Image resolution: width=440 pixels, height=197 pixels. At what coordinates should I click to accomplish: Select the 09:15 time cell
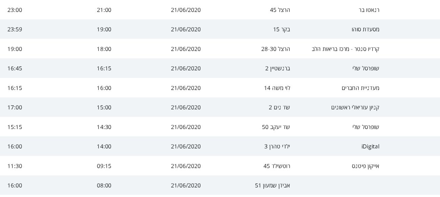pos(104,166)
